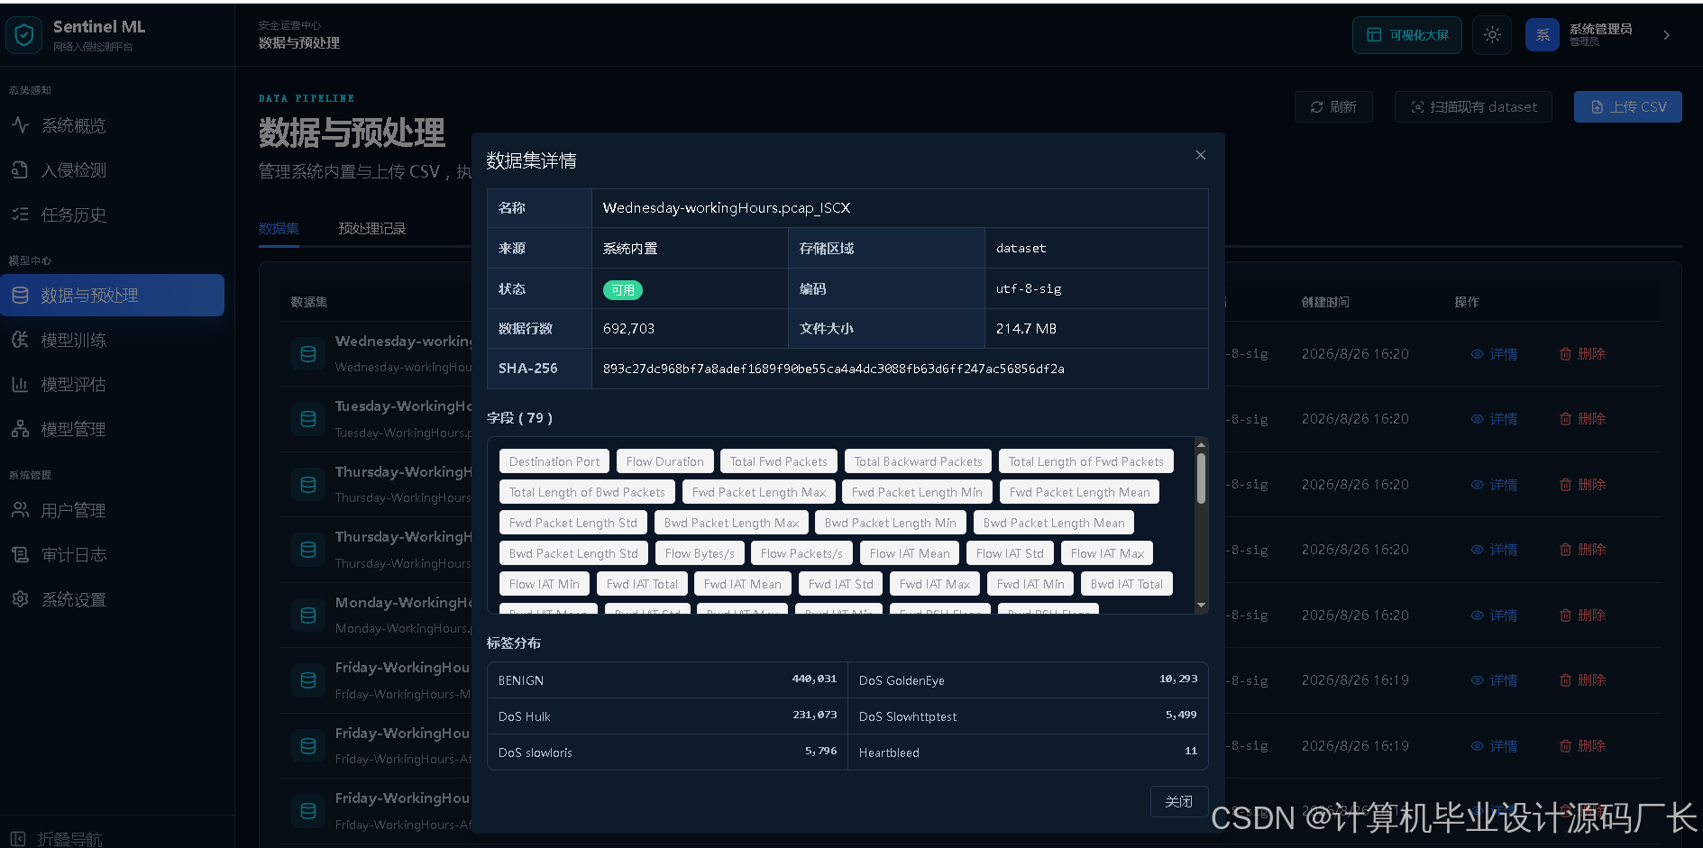
Task: Click the 模型管理 sidebar icon
Action: tap(20, 429)
